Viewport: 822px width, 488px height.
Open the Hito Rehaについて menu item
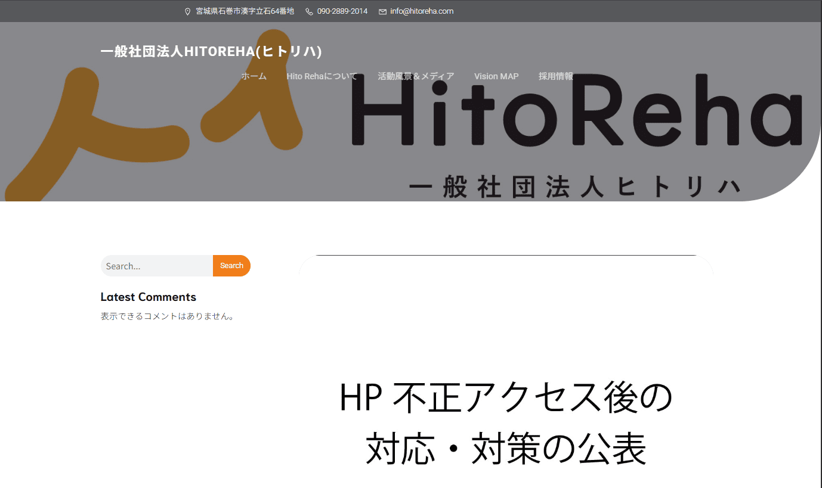322,76
